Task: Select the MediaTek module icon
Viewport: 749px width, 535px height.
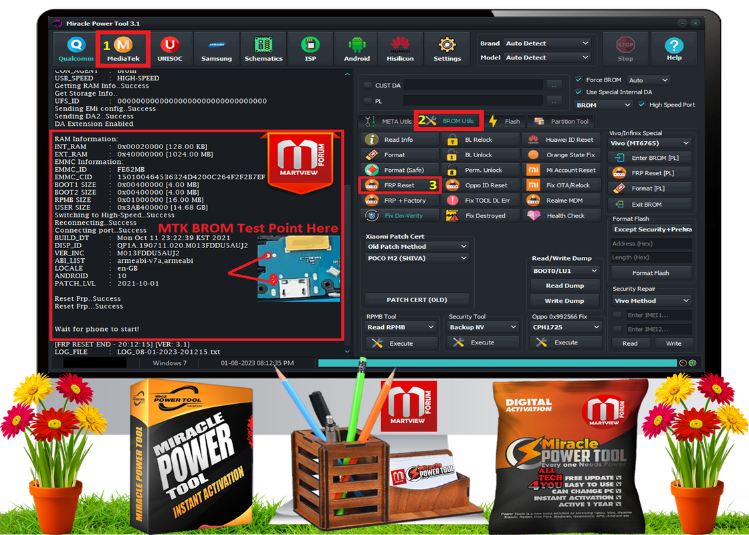Action: (123, 49)
